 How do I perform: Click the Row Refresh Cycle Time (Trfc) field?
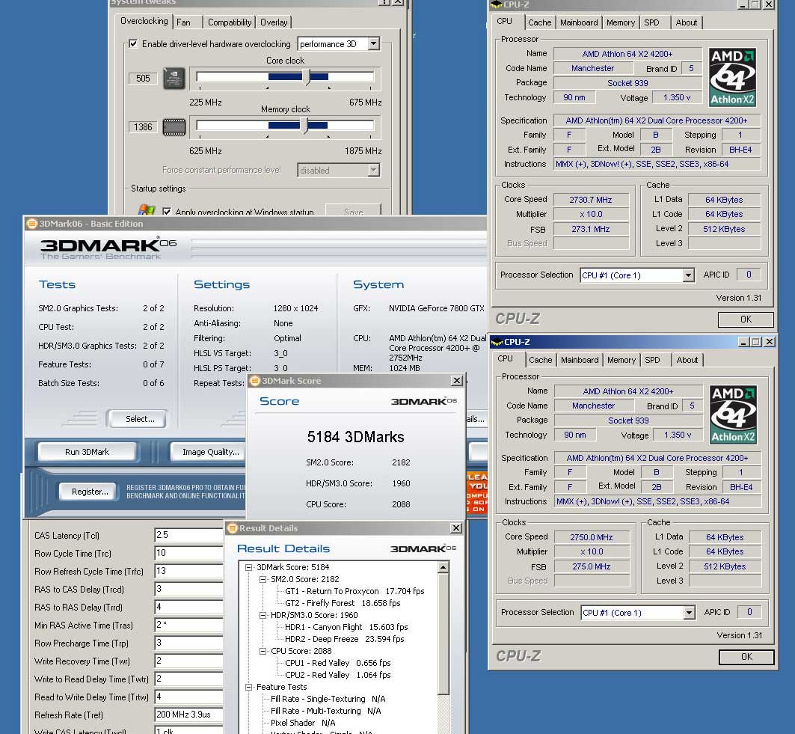188,571
